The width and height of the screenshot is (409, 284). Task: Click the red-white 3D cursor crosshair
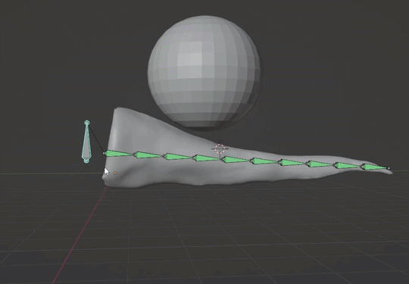click(x=220, y=148)
